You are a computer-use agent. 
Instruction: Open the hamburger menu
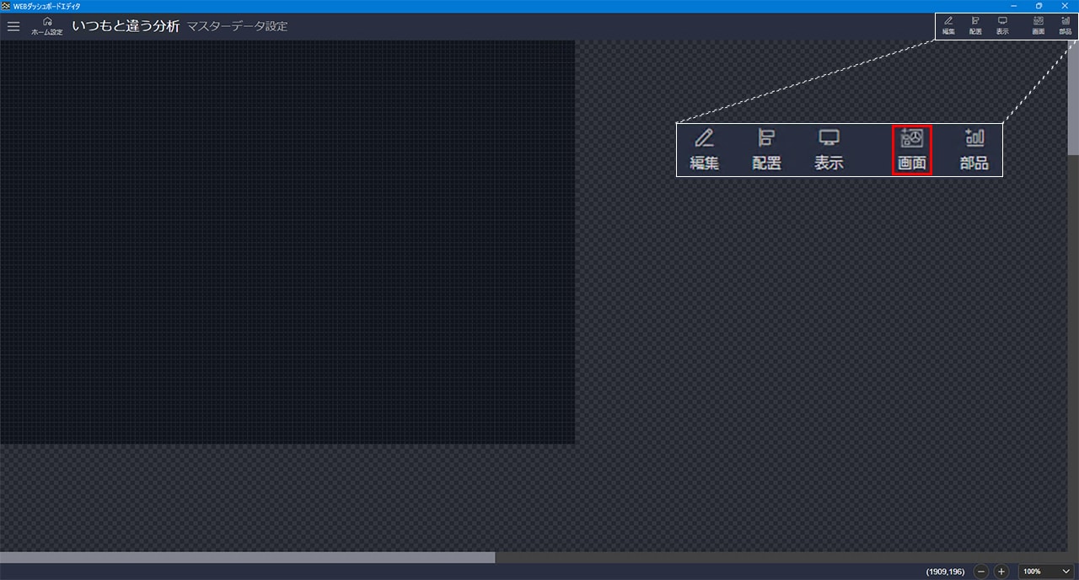pyautogui.click(x=13, y=26)
